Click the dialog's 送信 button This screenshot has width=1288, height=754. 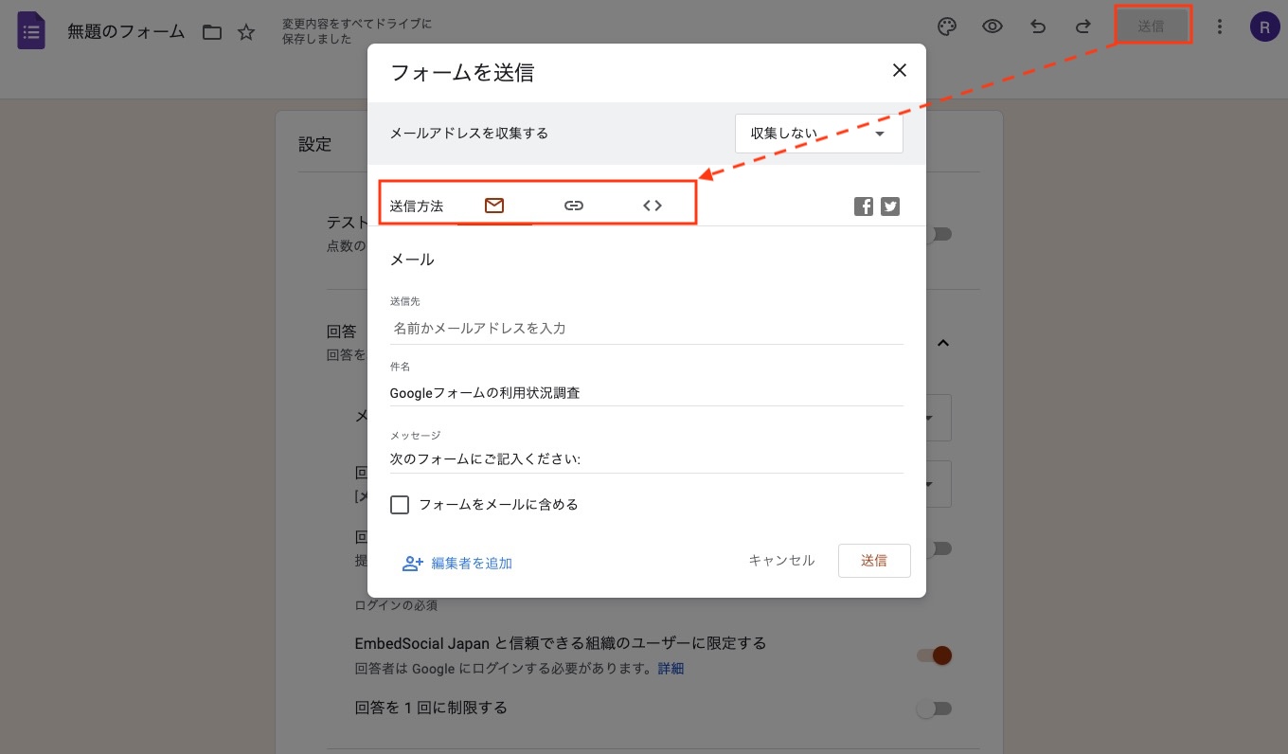point(874,560)
